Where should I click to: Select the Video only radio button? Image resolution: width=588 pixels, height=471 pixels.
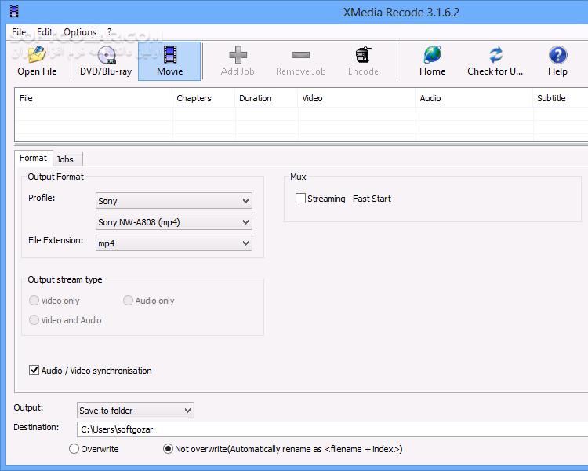34,300
